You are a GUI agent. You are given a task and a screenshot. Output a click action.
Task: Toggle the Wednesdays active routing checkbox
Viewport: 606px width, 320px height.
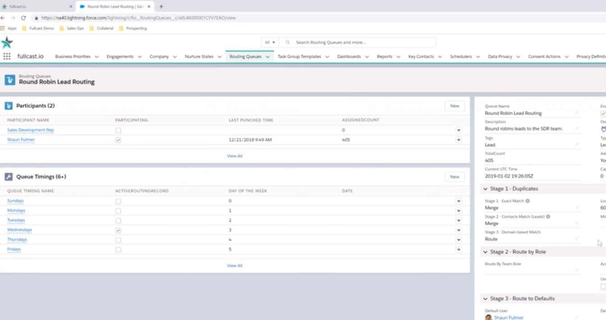[x=118, y=230]
